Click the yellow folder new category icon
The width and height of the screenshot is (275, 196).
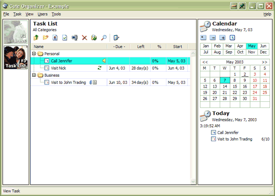click(x=46, y=38)
